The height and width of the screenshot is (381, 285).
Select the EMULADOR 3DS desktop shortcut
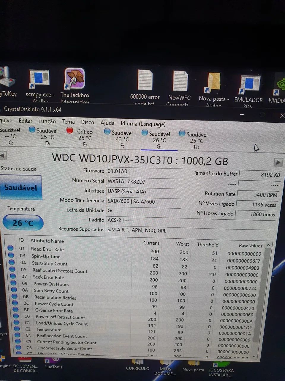click(x=248, y=91)
